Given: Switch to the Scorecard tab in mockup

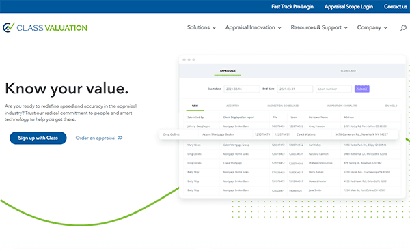Looking at the screenshot, I should click(348, 71).
